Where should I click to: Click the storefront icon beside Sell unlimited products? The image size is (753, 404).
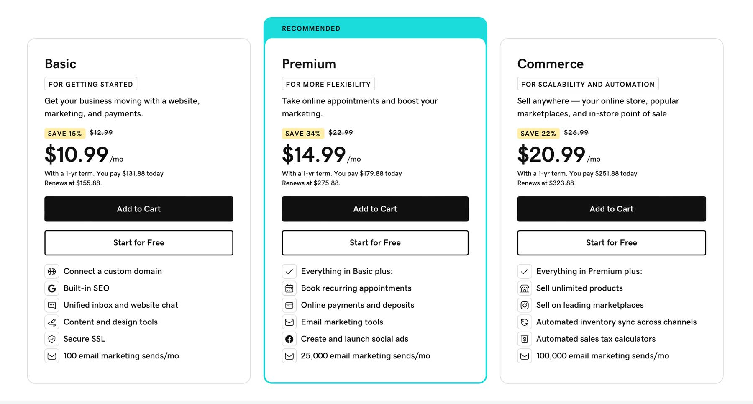click(x=525, y=288)
